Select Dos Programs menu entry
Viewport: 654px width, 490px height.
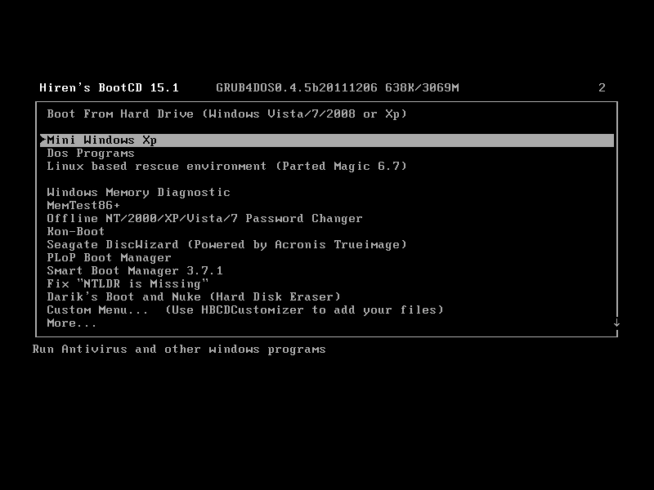[91, 154]
